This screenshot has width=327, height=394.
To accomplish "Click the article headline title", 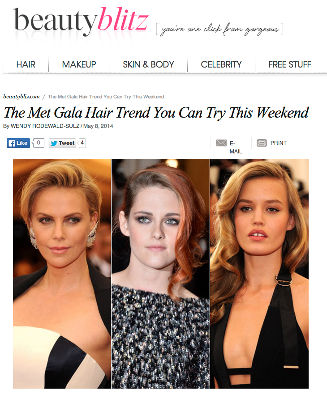I will click(156, 113).
